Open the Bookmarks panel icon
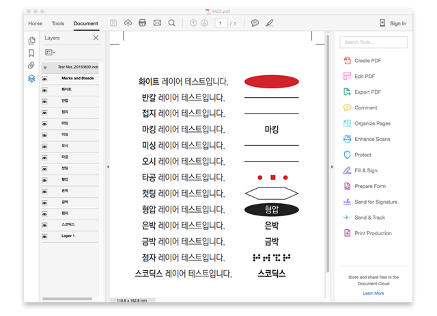437x316 pixels. click(31, 53)
